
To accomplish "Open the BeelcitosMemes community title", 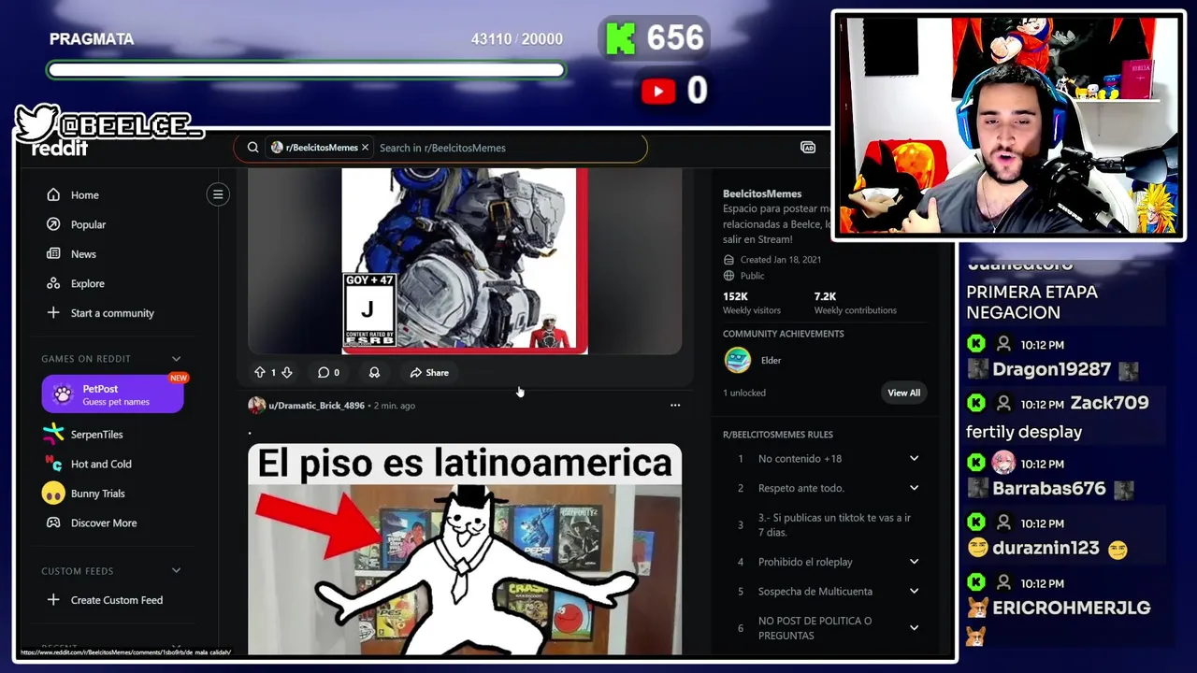I will click(762, 193).
